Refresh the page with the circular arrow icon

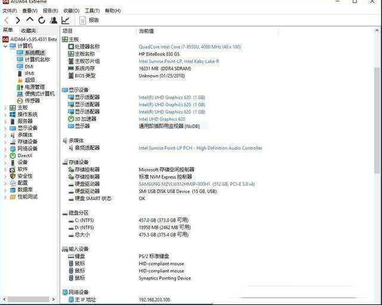coord(42,20)
